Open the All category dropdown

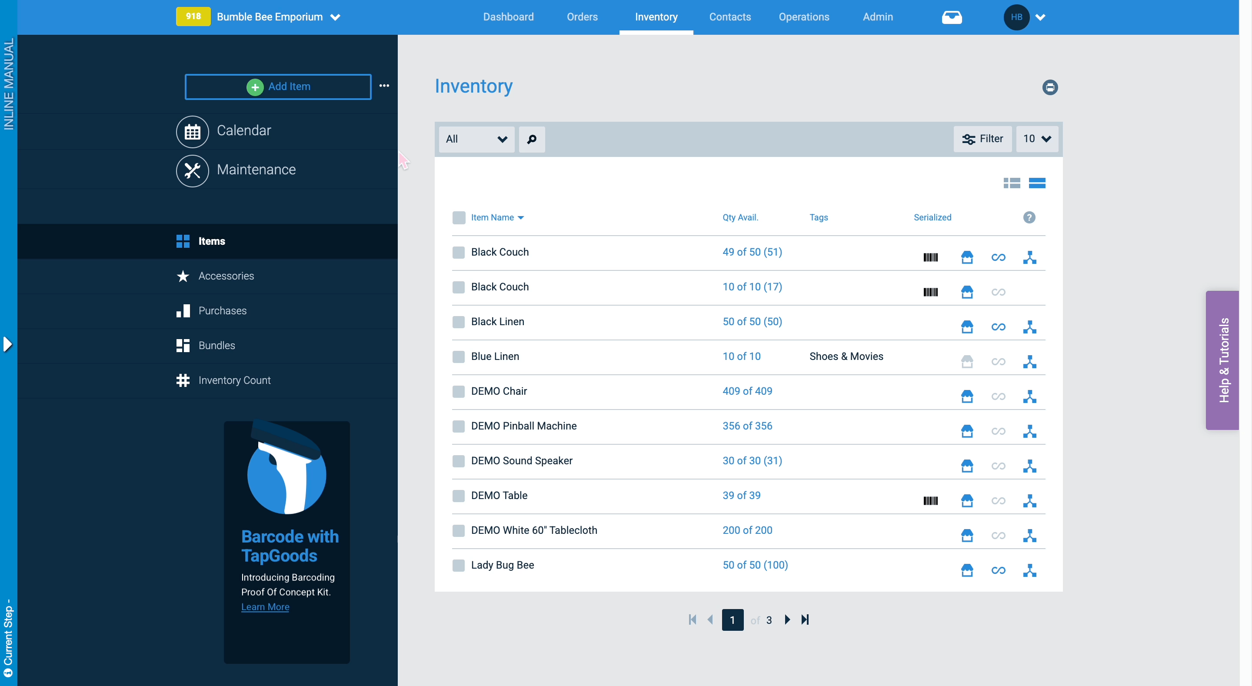coord(476,139)
